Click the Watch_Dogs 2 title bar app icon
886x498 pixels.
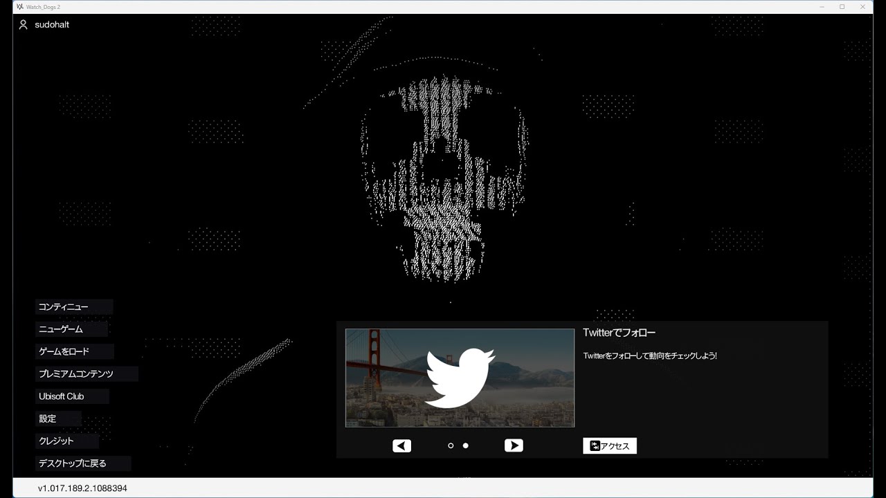click(19, 6)
